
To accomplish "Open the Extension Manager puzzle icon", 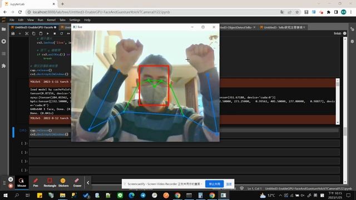I will point(4,66).
